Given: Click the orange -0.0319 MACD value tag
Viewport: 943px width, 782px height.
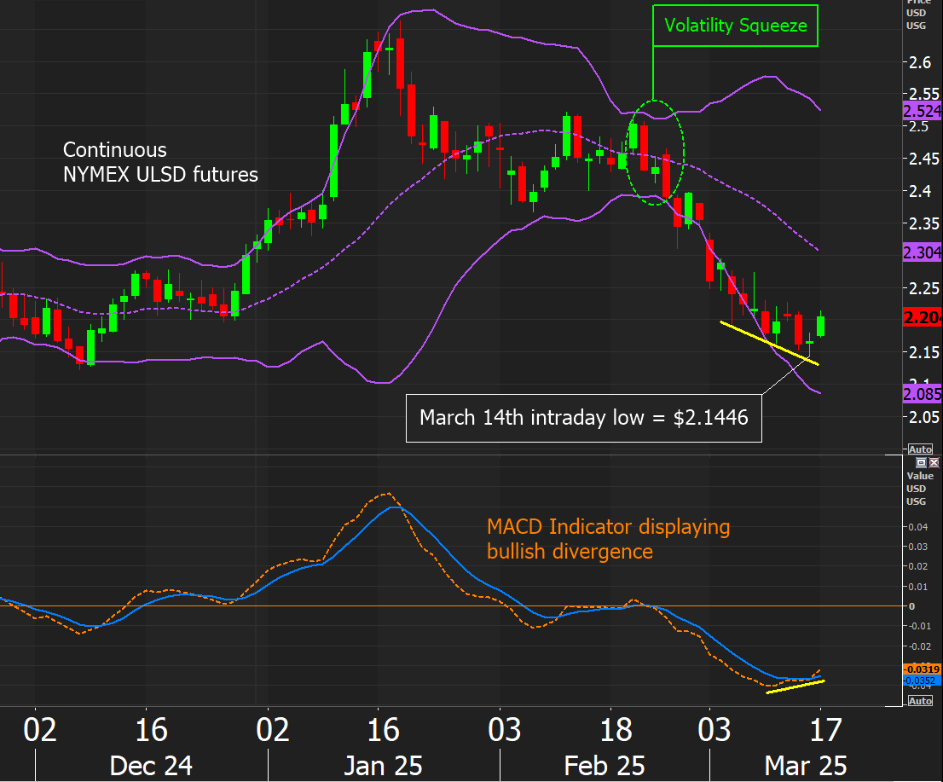Looking at the screenshot, I should pyautogui.click(x=923, y=669).
